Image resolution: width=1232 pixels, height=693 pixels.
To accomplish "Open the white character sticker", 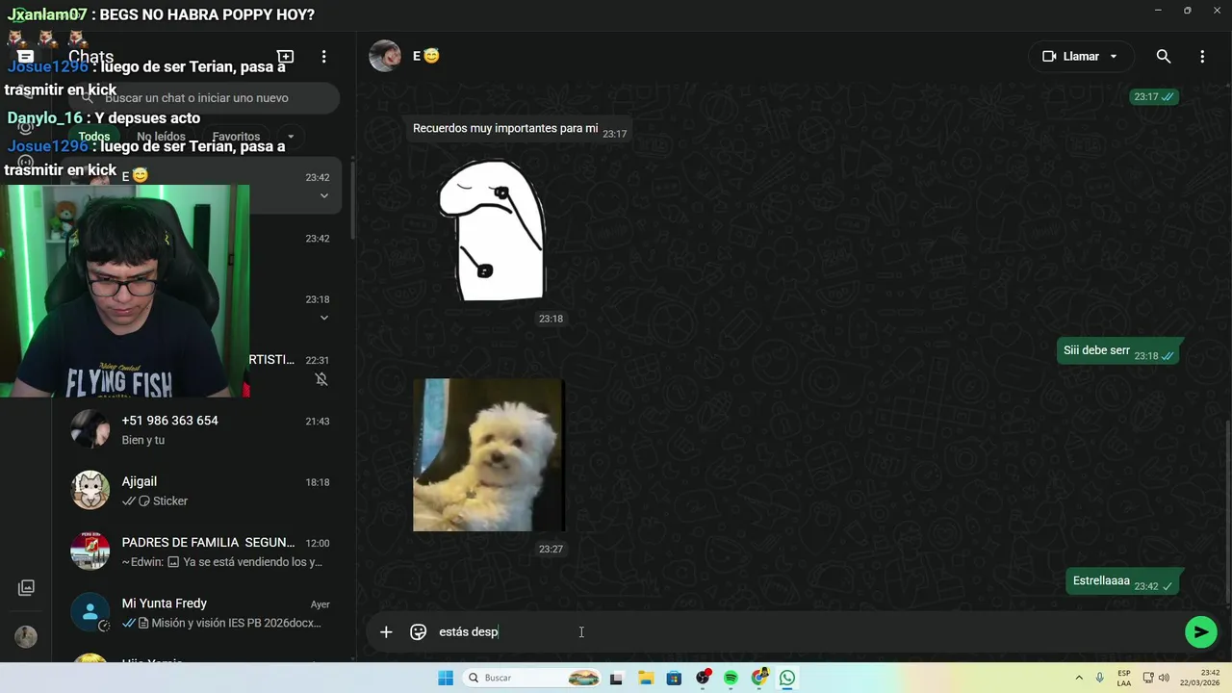I will click(x=491, y=230).
